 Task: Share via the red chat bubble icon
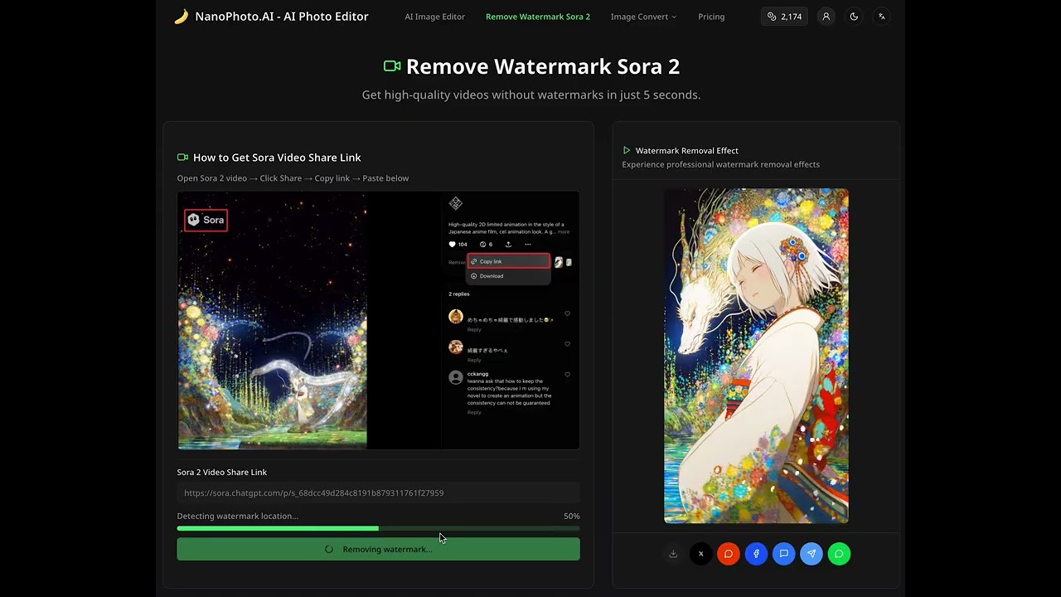pyautogui.click(x=729, y=554)
